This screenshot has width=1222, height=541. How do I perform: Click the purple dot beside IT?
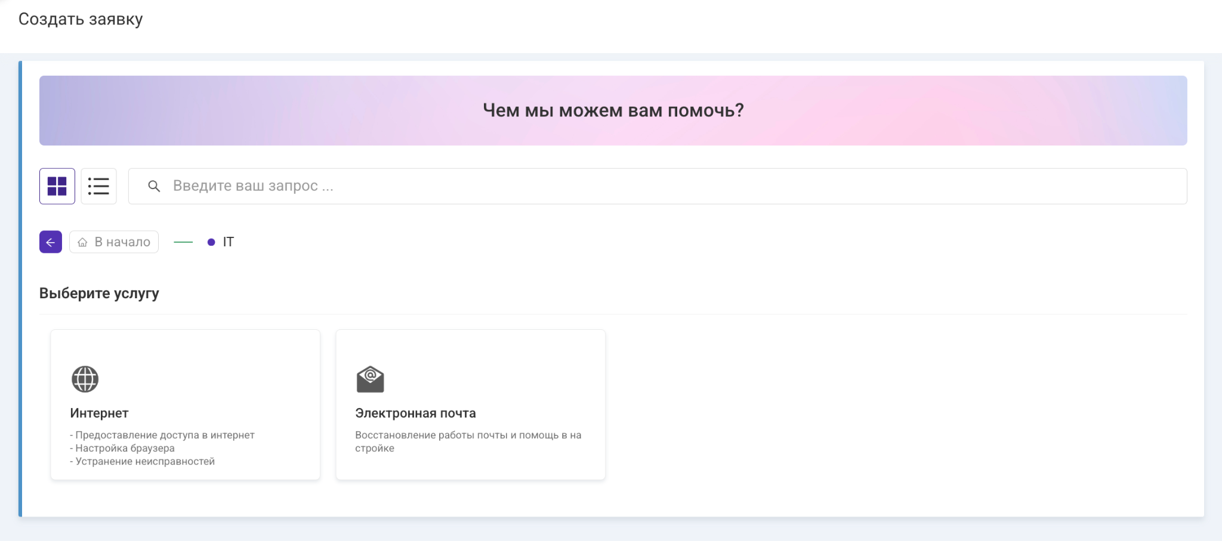click(x=211, y=242)
